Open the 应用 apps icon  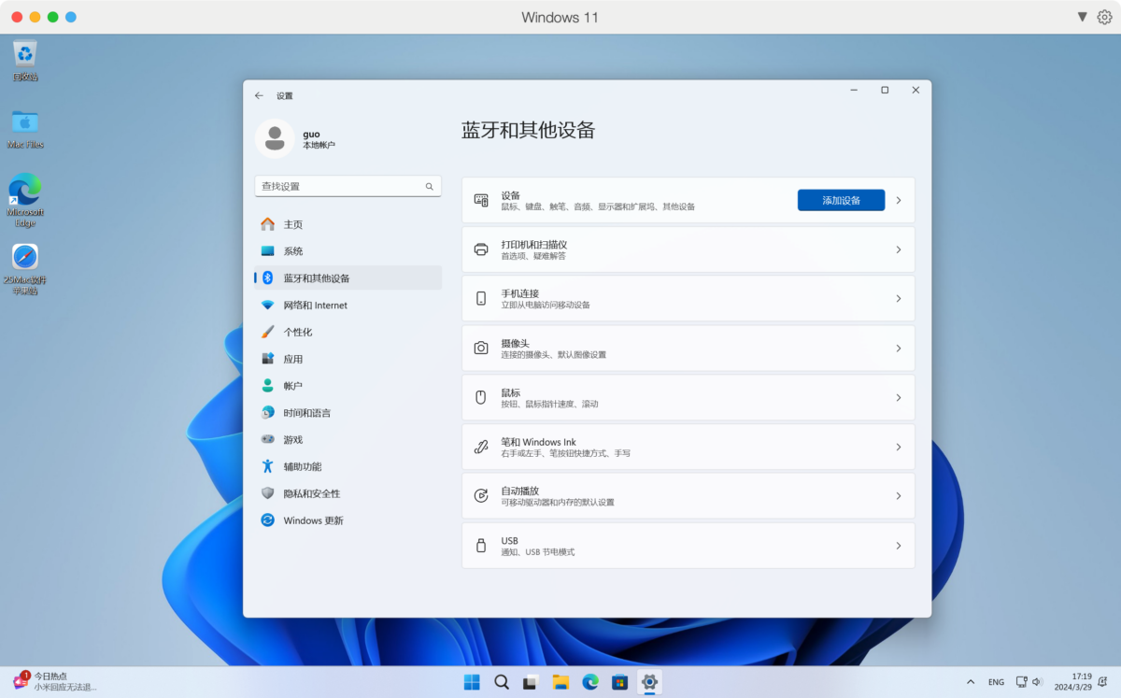(x=268, y=359)
